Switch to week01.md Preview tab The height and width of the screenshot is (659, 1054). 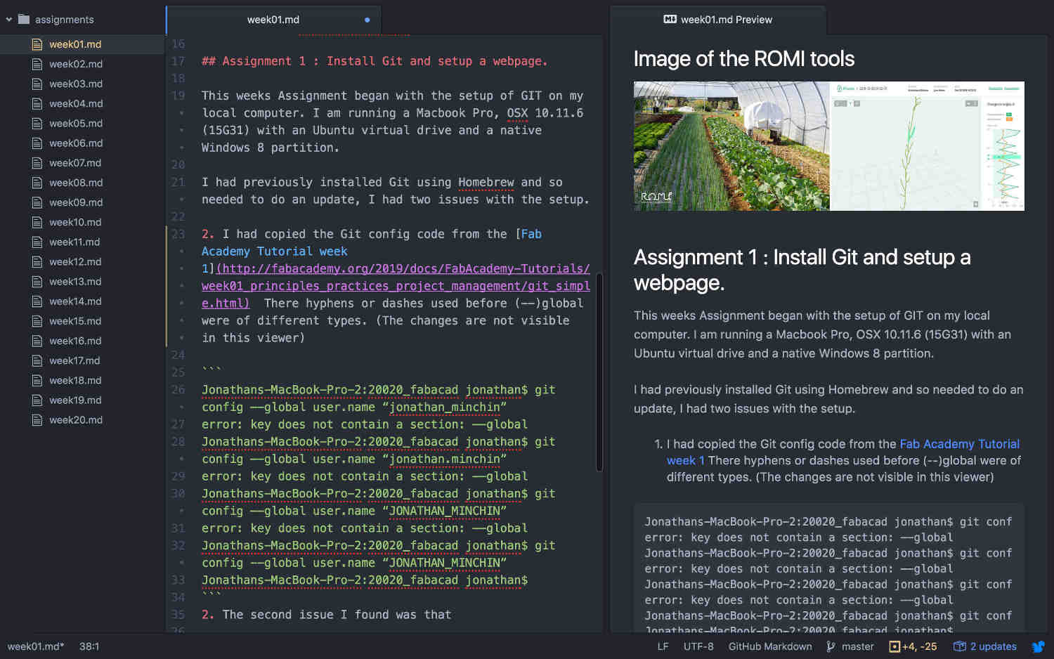[x=717, y=20]
